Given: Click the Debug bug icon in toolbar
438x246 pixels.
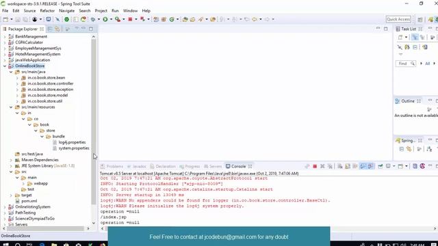Looking at the screenshot, I should 93,19.
